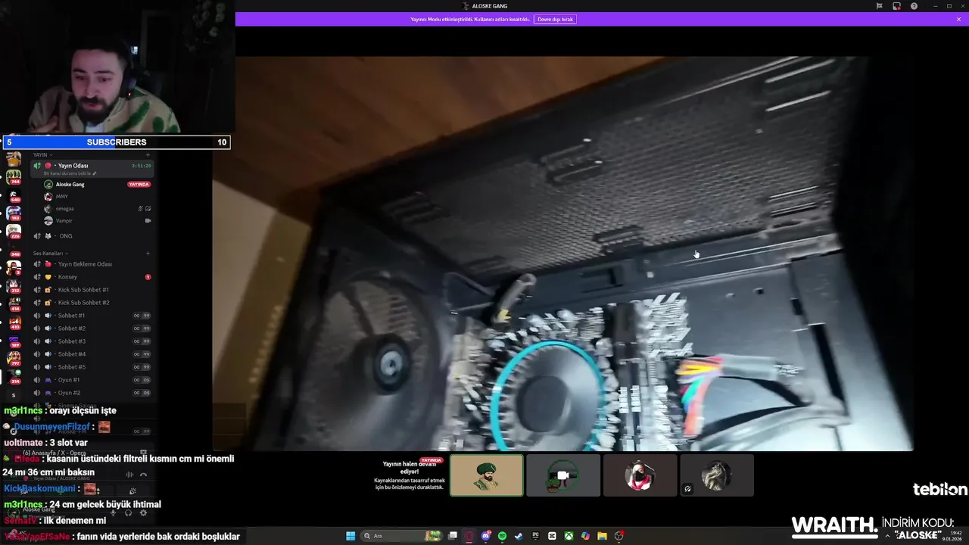This screenshot has width=969, height=545.
Task: Select user Aloske Gang in voice list
Action: tap(70, 184)
